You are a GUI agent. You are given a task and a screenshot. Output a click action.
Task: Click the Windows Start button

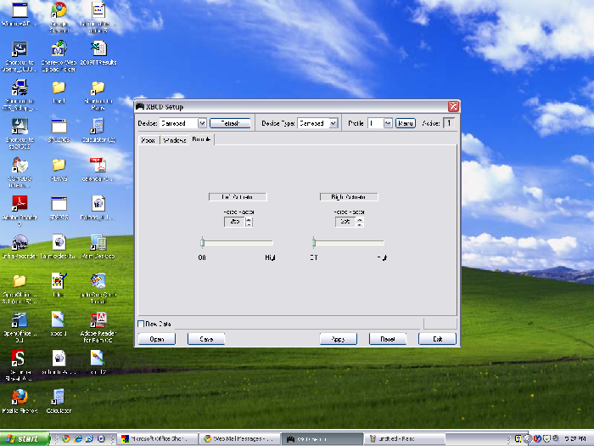(25, 439)
